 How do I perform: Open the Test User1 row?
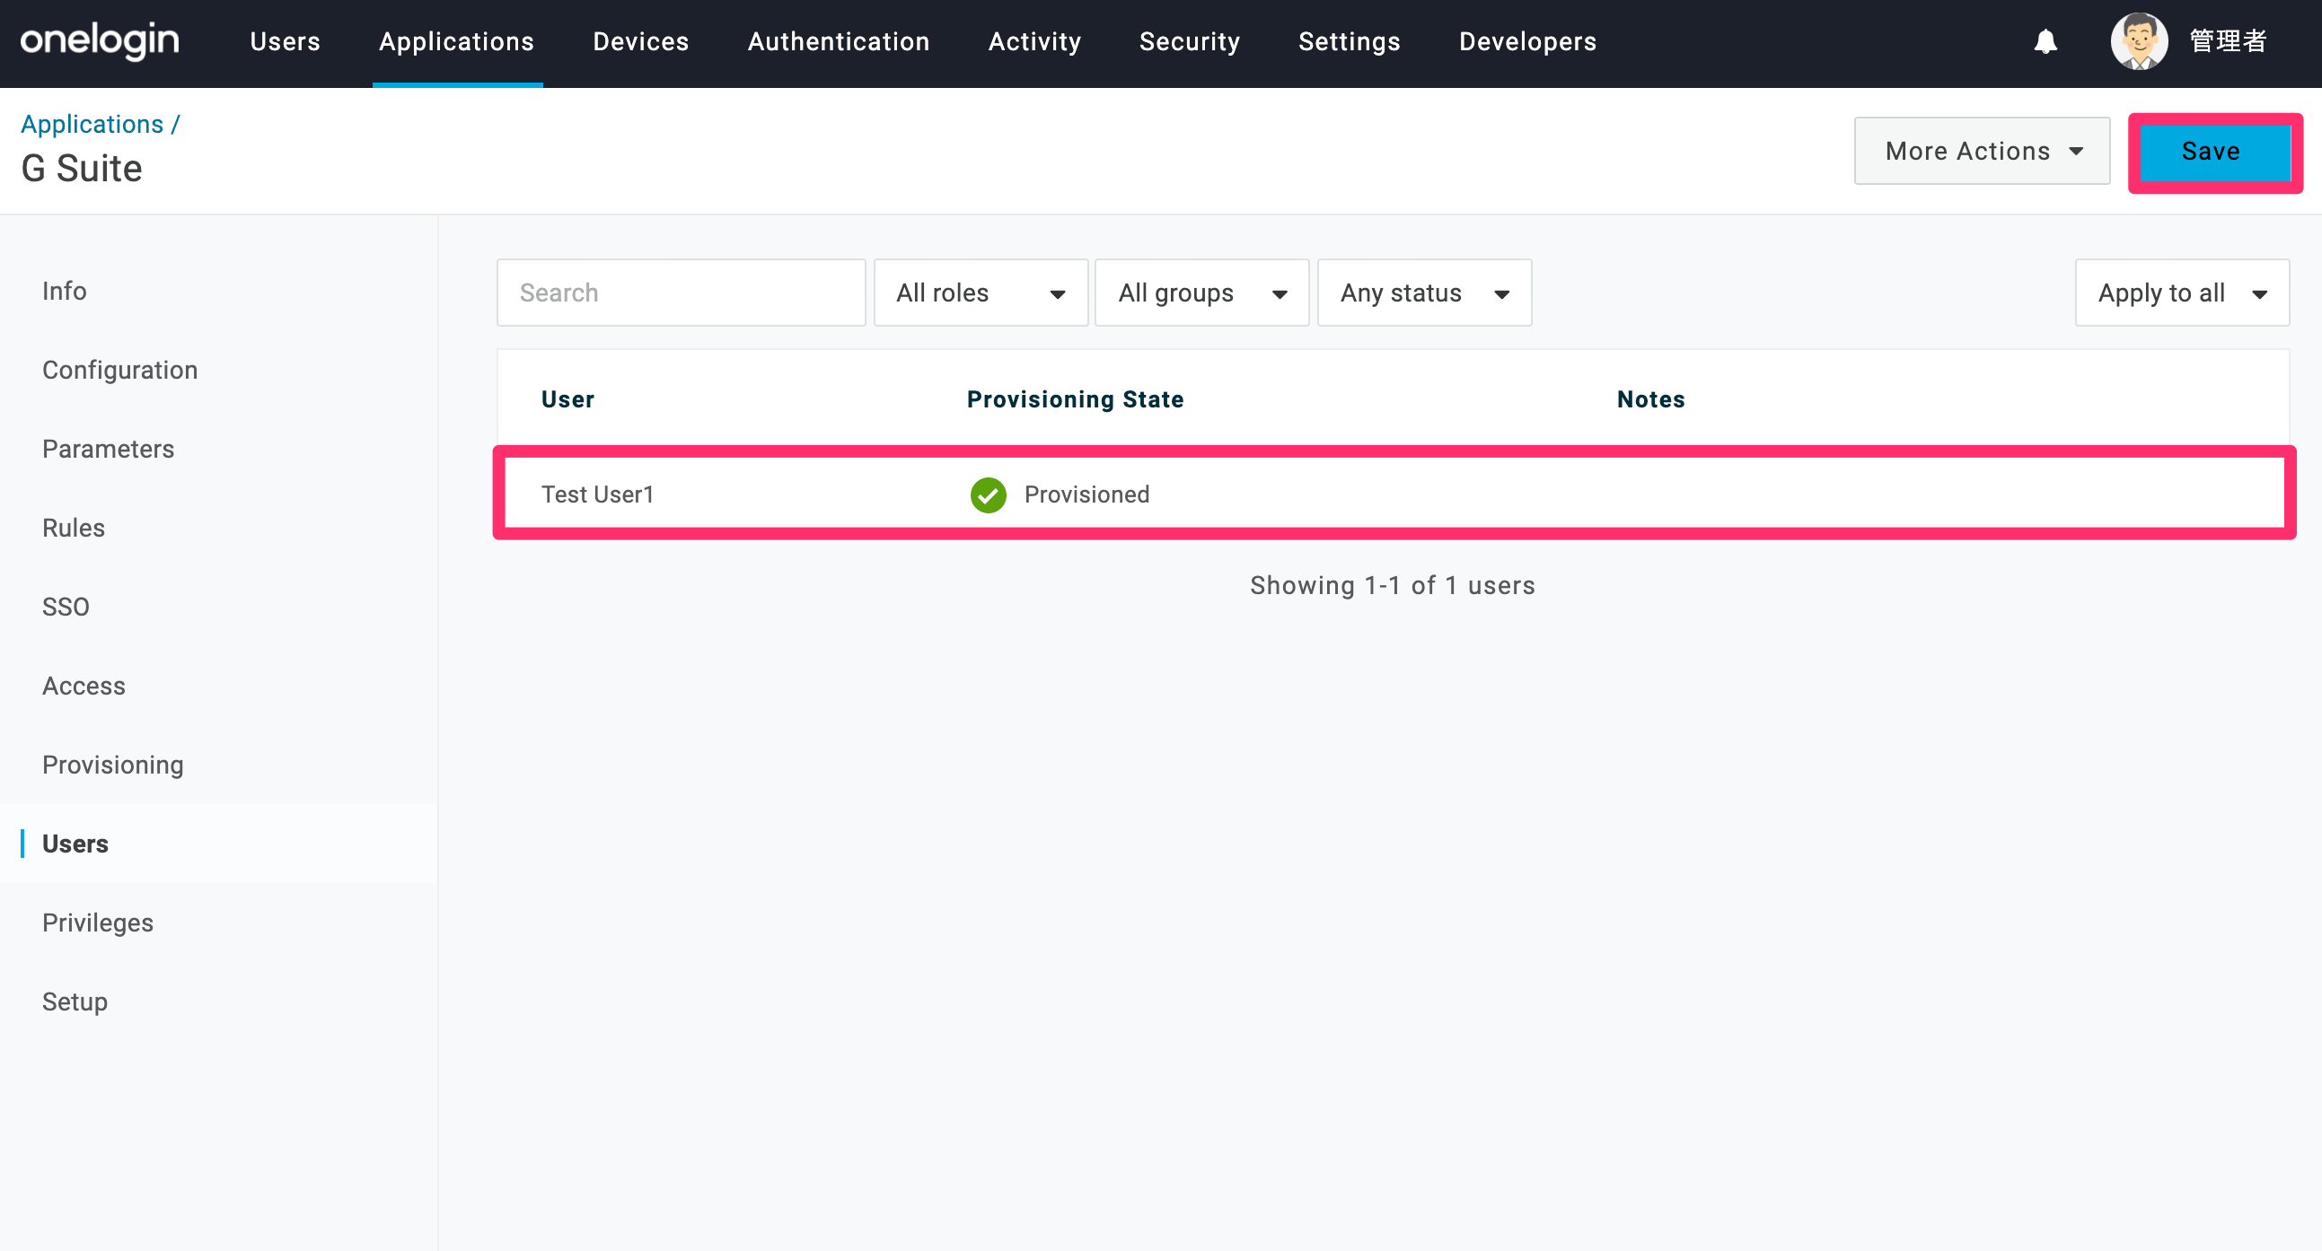(1394, 494)
